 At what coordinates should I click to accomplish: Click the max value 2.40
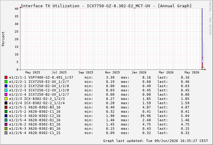coord(147,120)
